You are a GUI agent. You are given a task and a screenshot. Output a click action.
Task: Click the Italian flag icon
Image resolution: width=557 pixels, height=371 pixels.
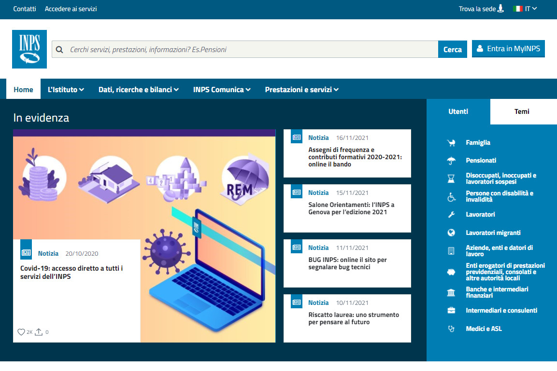[x=517, y=9]
